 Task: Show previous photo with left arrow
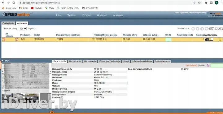pyautogui.click(x=3, y=72)
